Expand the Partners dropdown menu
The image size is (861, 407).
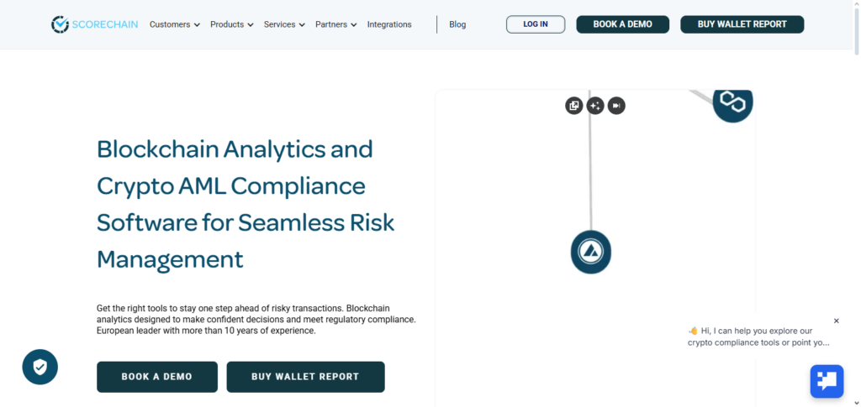coord(335,24)
